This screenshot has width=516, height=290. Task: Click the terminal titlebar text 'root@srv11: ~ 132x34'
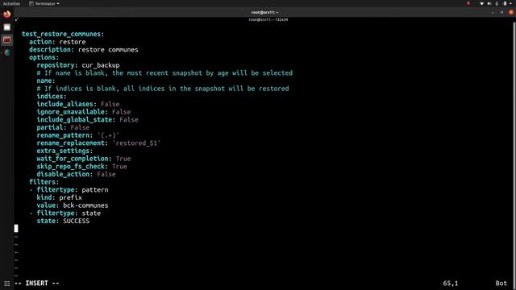point(268,19)
